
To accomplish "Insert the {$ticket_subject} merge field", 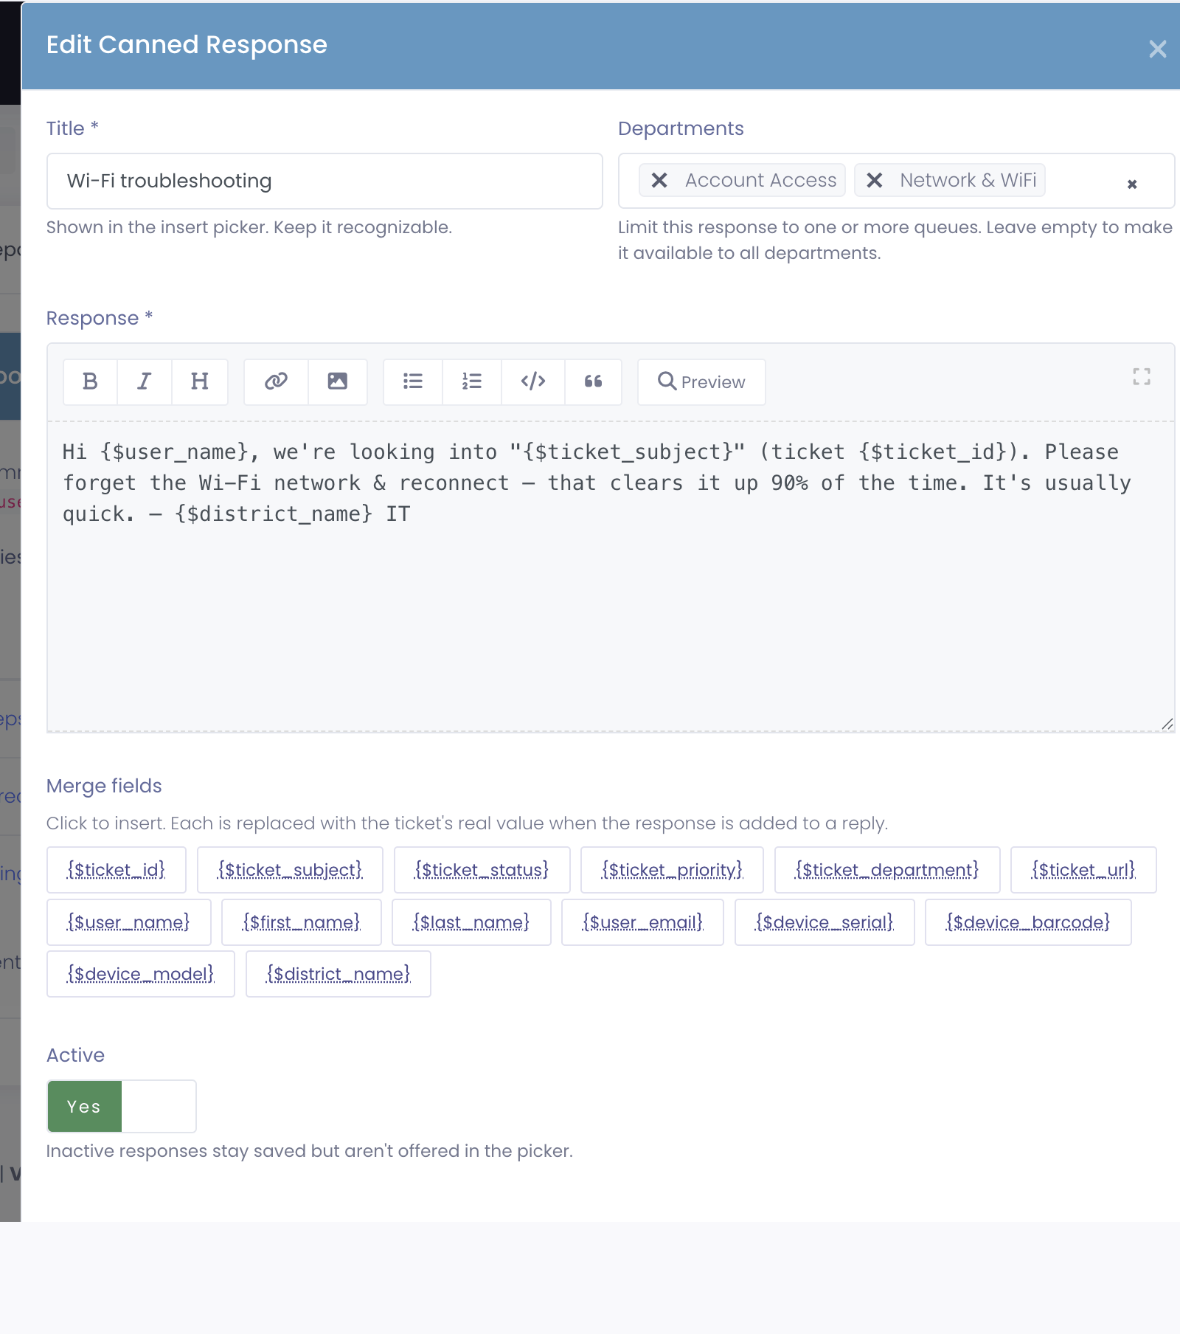I will pos(291,870).
